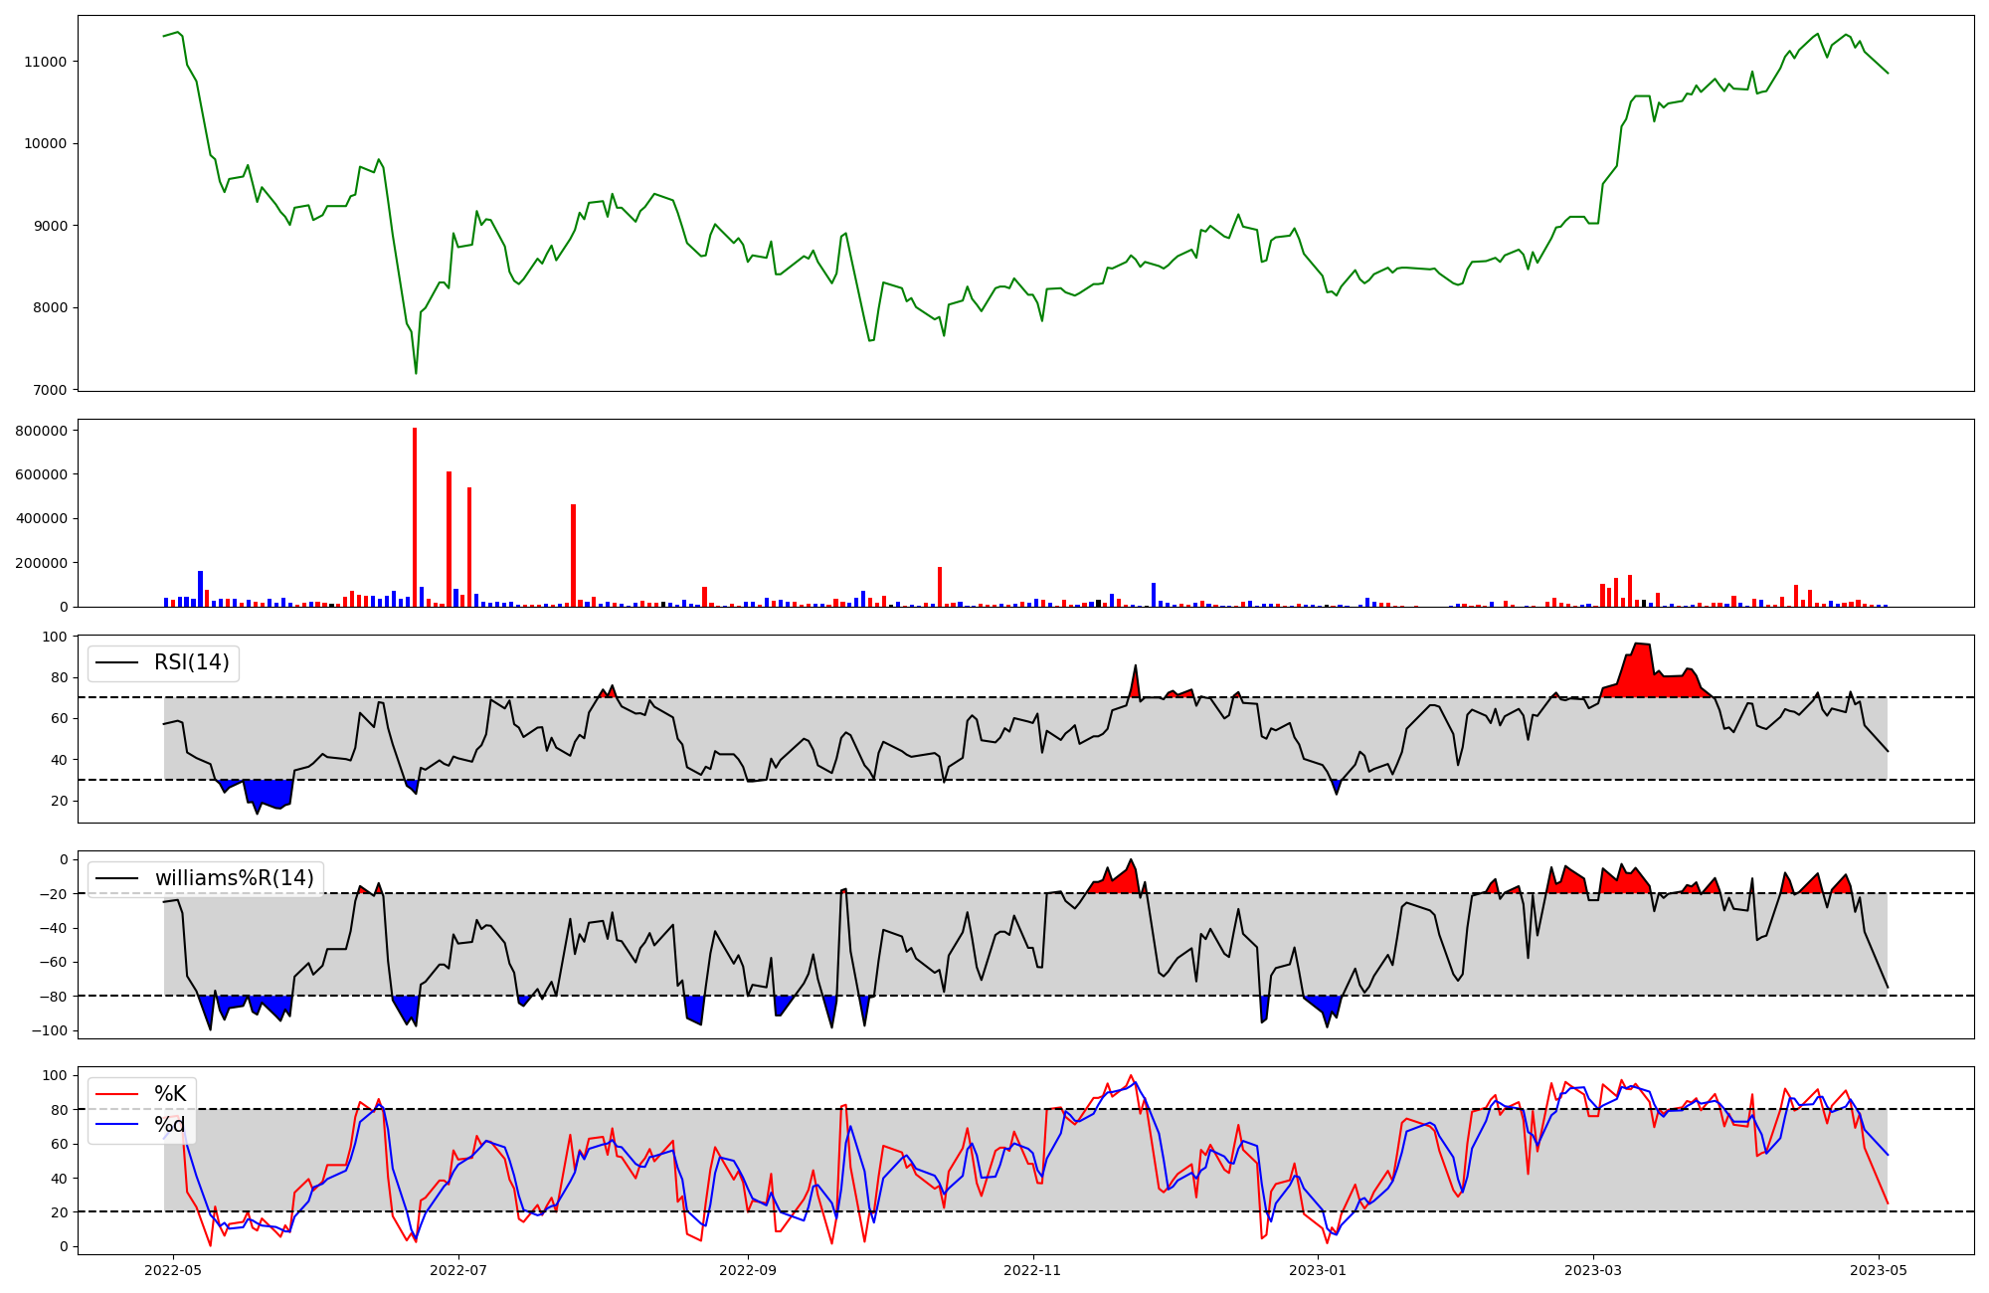Click the 11000 price axis tick label
The width and height of the screenshot is (1989, 1293).
45,62
